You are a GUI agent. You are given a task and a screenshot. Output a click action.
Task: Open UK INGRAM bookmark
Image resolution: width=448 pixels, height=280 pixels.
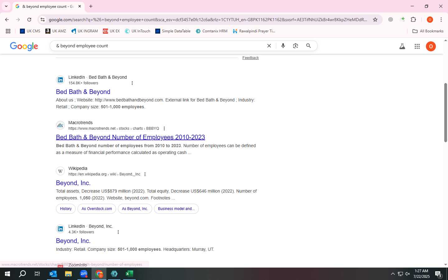click(85, 31)
